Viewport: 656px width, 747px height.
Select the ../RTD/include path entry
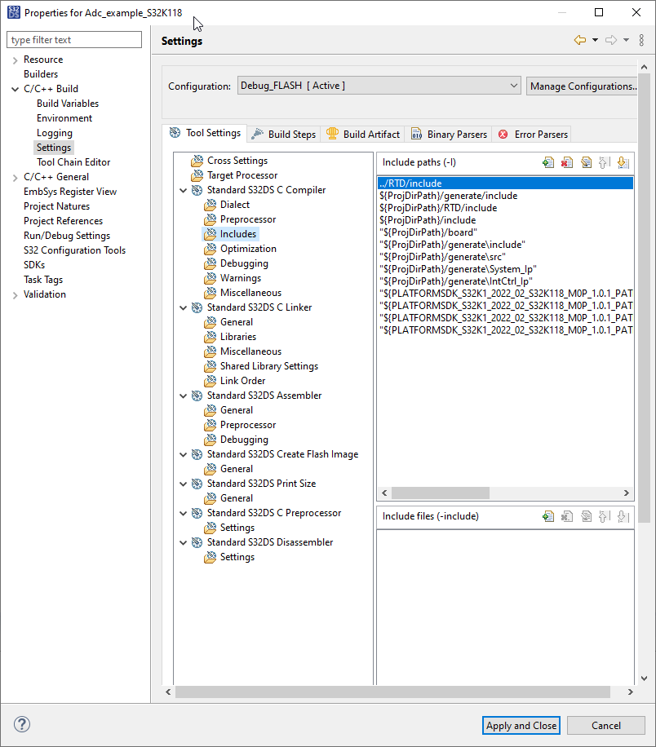pyautogui.click(x=505, y=183)
